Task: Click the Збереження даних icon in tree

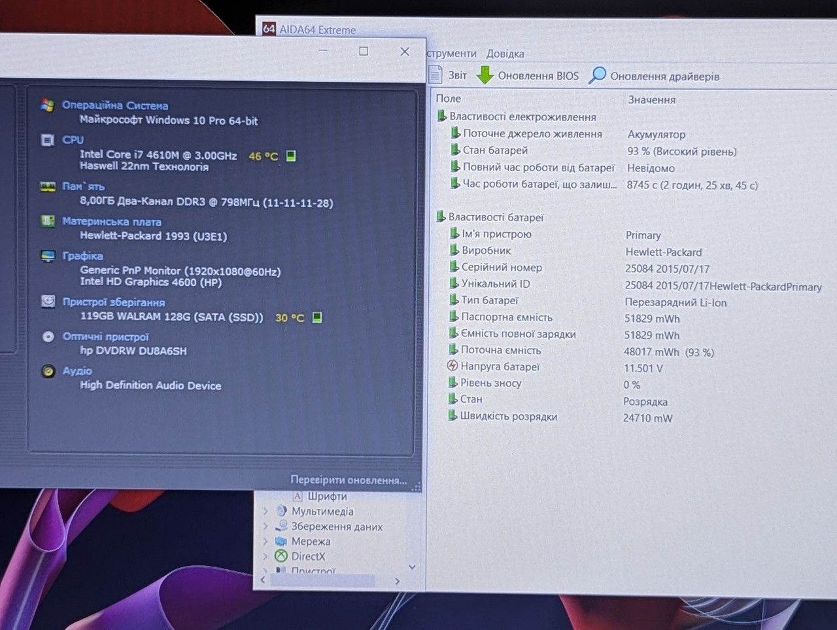Action: pyautogui.click(x=282, y=526)
